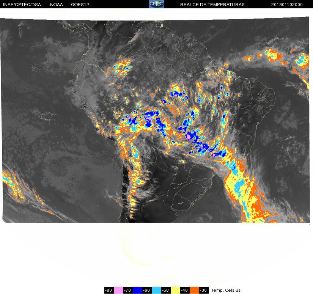This screenshot has width=313, height=294.
Task: Click the CPTEC logo in the header
Action: click(x=157, y=4)
